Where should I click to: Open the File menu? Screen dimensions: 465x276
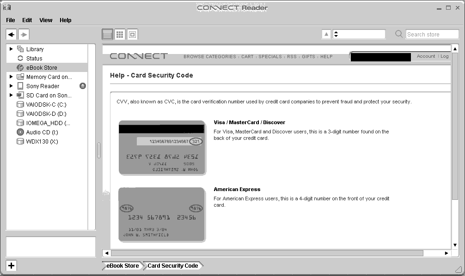(x=10, y=20)
